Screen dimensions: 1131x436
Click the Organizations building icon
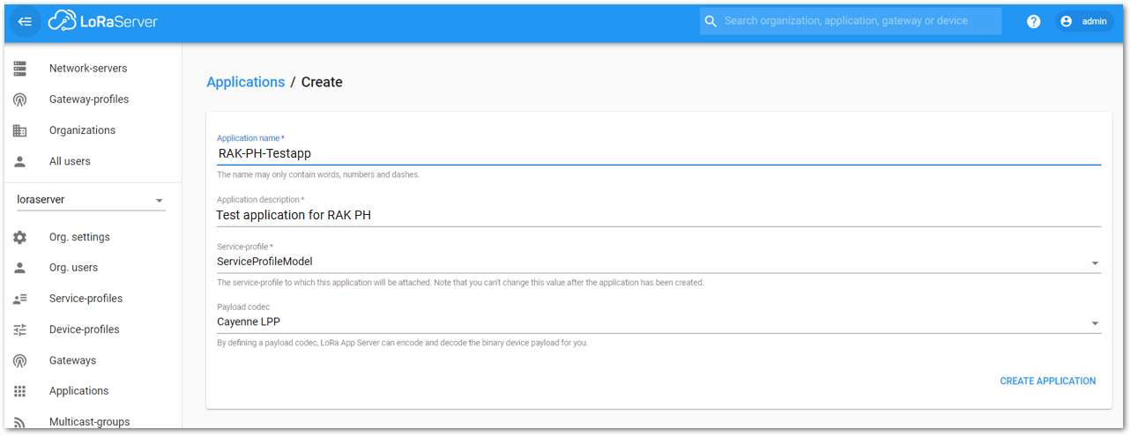[x=20, y=130]
